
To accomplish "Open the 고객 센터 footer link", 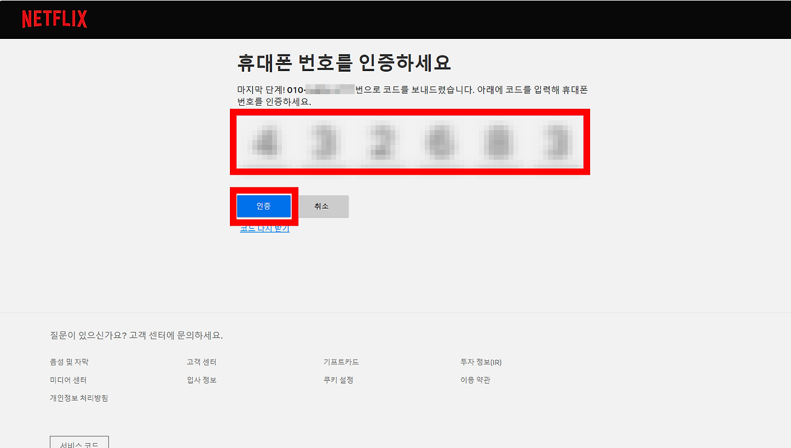I will 201,361.
